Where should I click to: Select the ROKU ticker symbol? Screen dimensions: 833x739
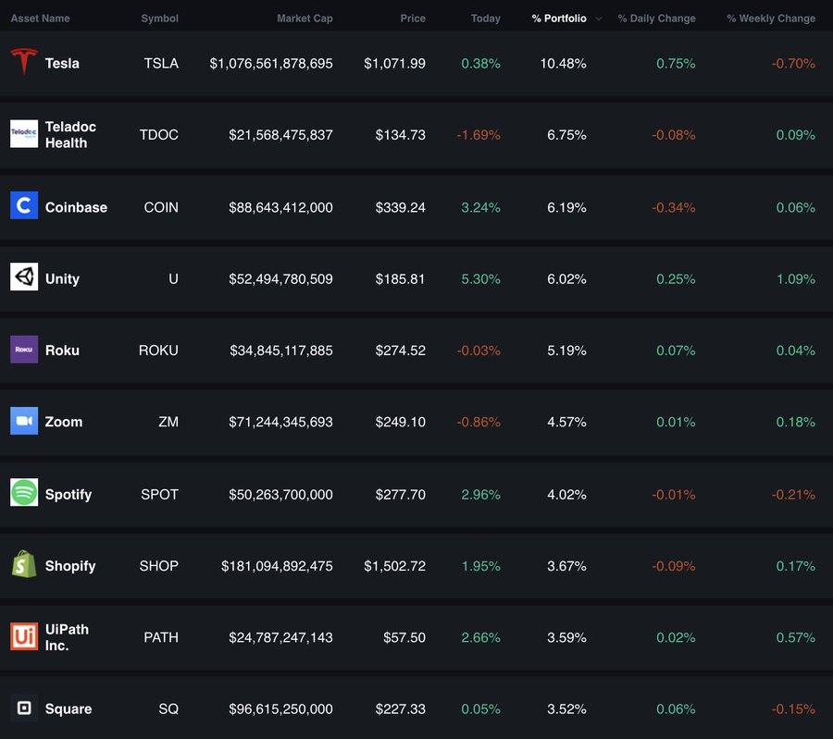(x=158, y=351)
